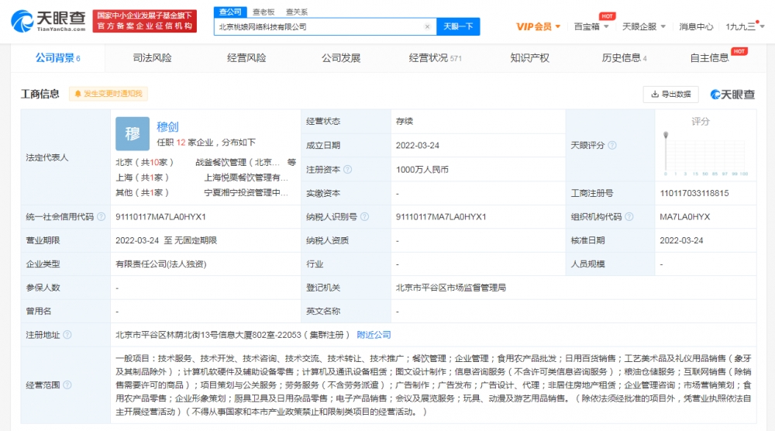Click the help icon beside 注册资本
The height and width of the screenshot is (431, 775).
point(348,170)
